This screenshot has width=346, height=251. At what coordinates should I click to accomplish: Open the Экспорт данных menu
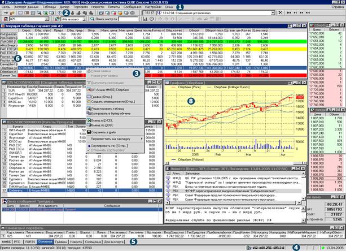[27, 7]
